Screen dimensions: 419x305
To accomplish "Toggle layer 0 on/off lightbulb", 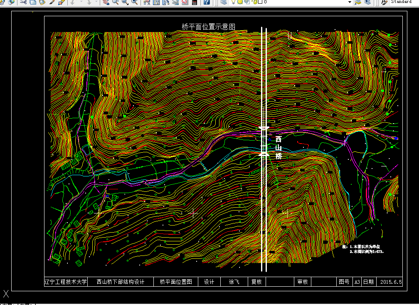I will tap(233, 2).
